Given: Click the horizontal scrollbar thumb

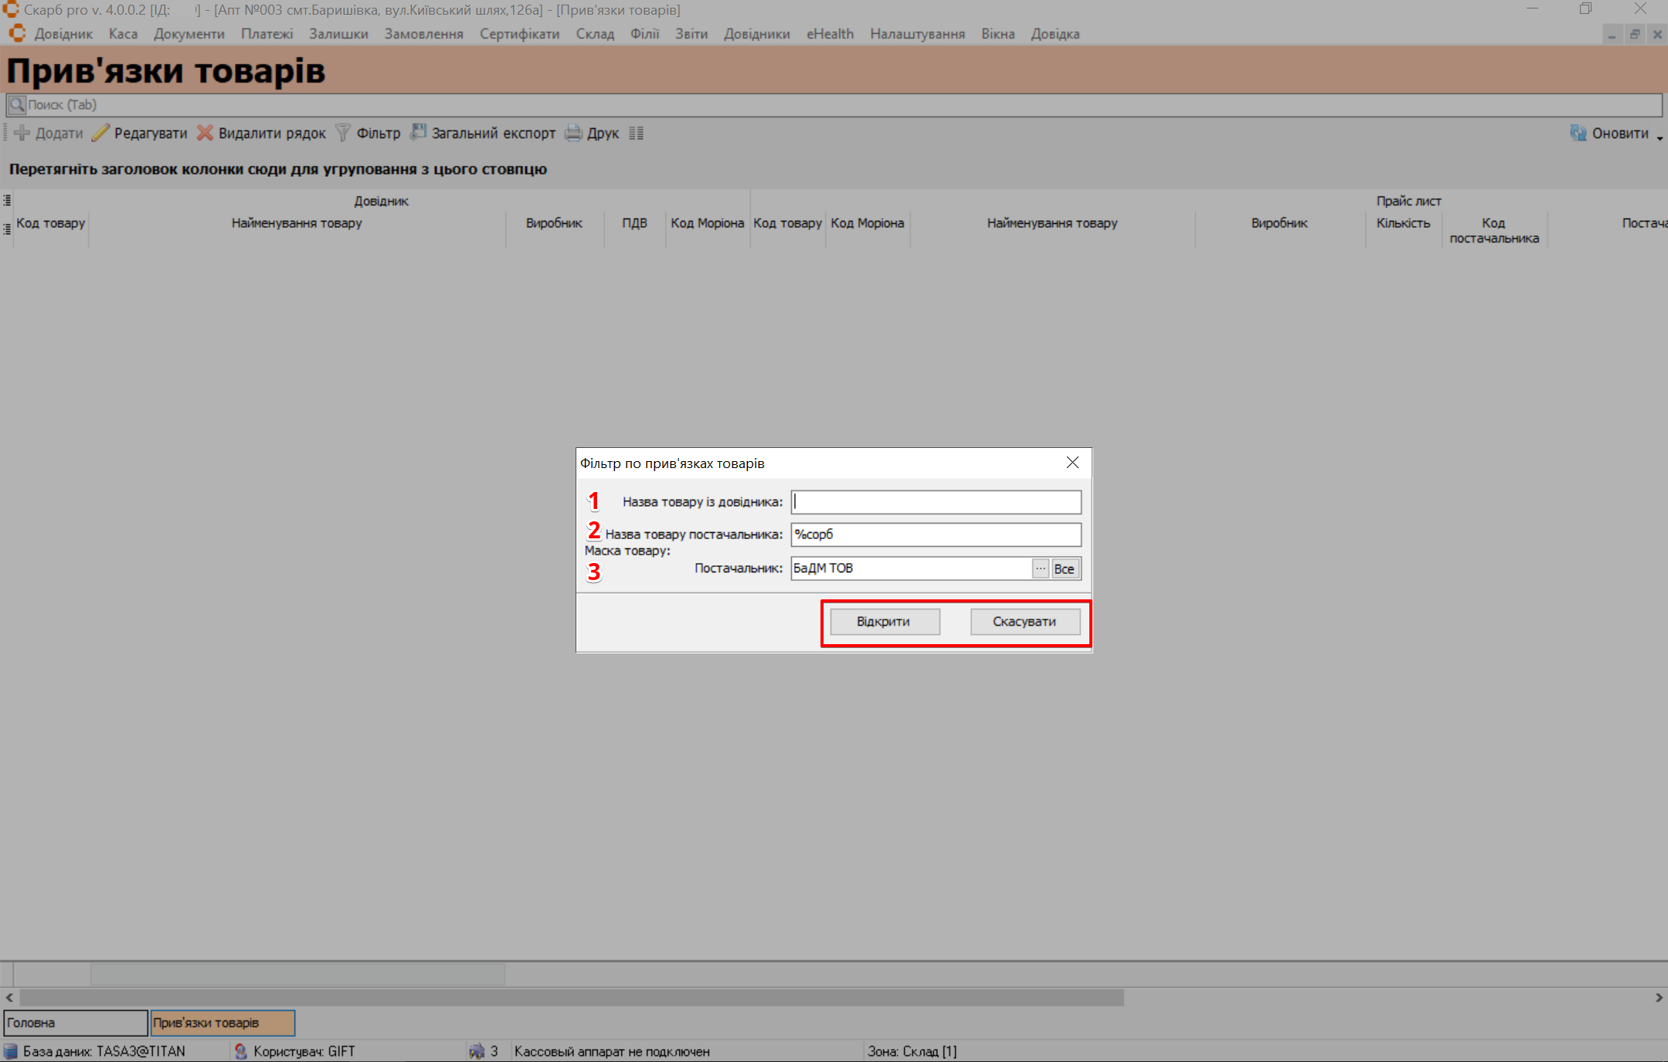Looking at the screenshot, I should coord(572,997).
